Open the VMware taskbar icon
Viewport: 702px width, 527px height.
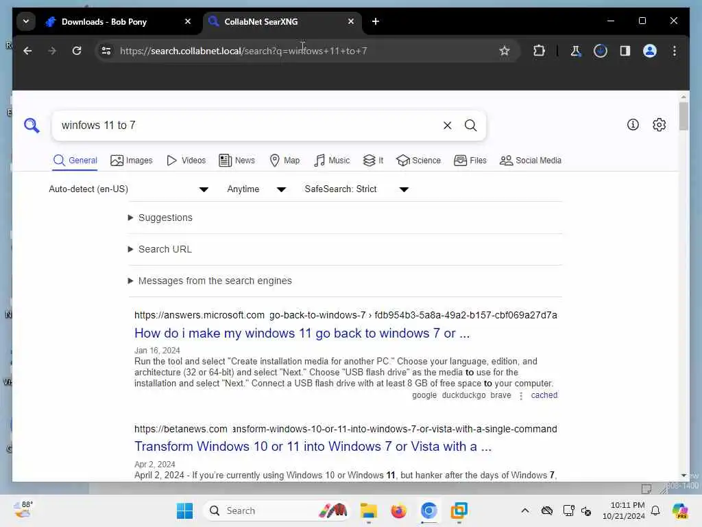[x=459, y=511]
